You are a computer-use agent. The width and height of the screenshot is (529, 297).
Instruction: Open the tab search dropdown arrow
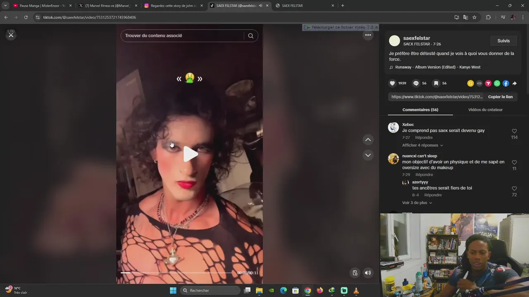point(5,6)
